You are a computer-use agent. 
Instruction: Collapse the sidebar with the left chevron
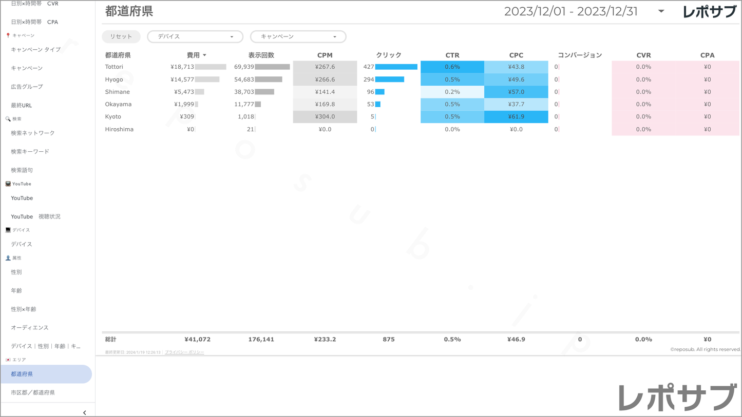coord(85,412)
